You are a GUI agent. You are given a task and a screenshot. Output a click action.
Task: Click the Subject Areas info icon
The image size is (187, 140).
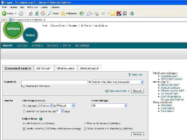[x=41, y=119]
